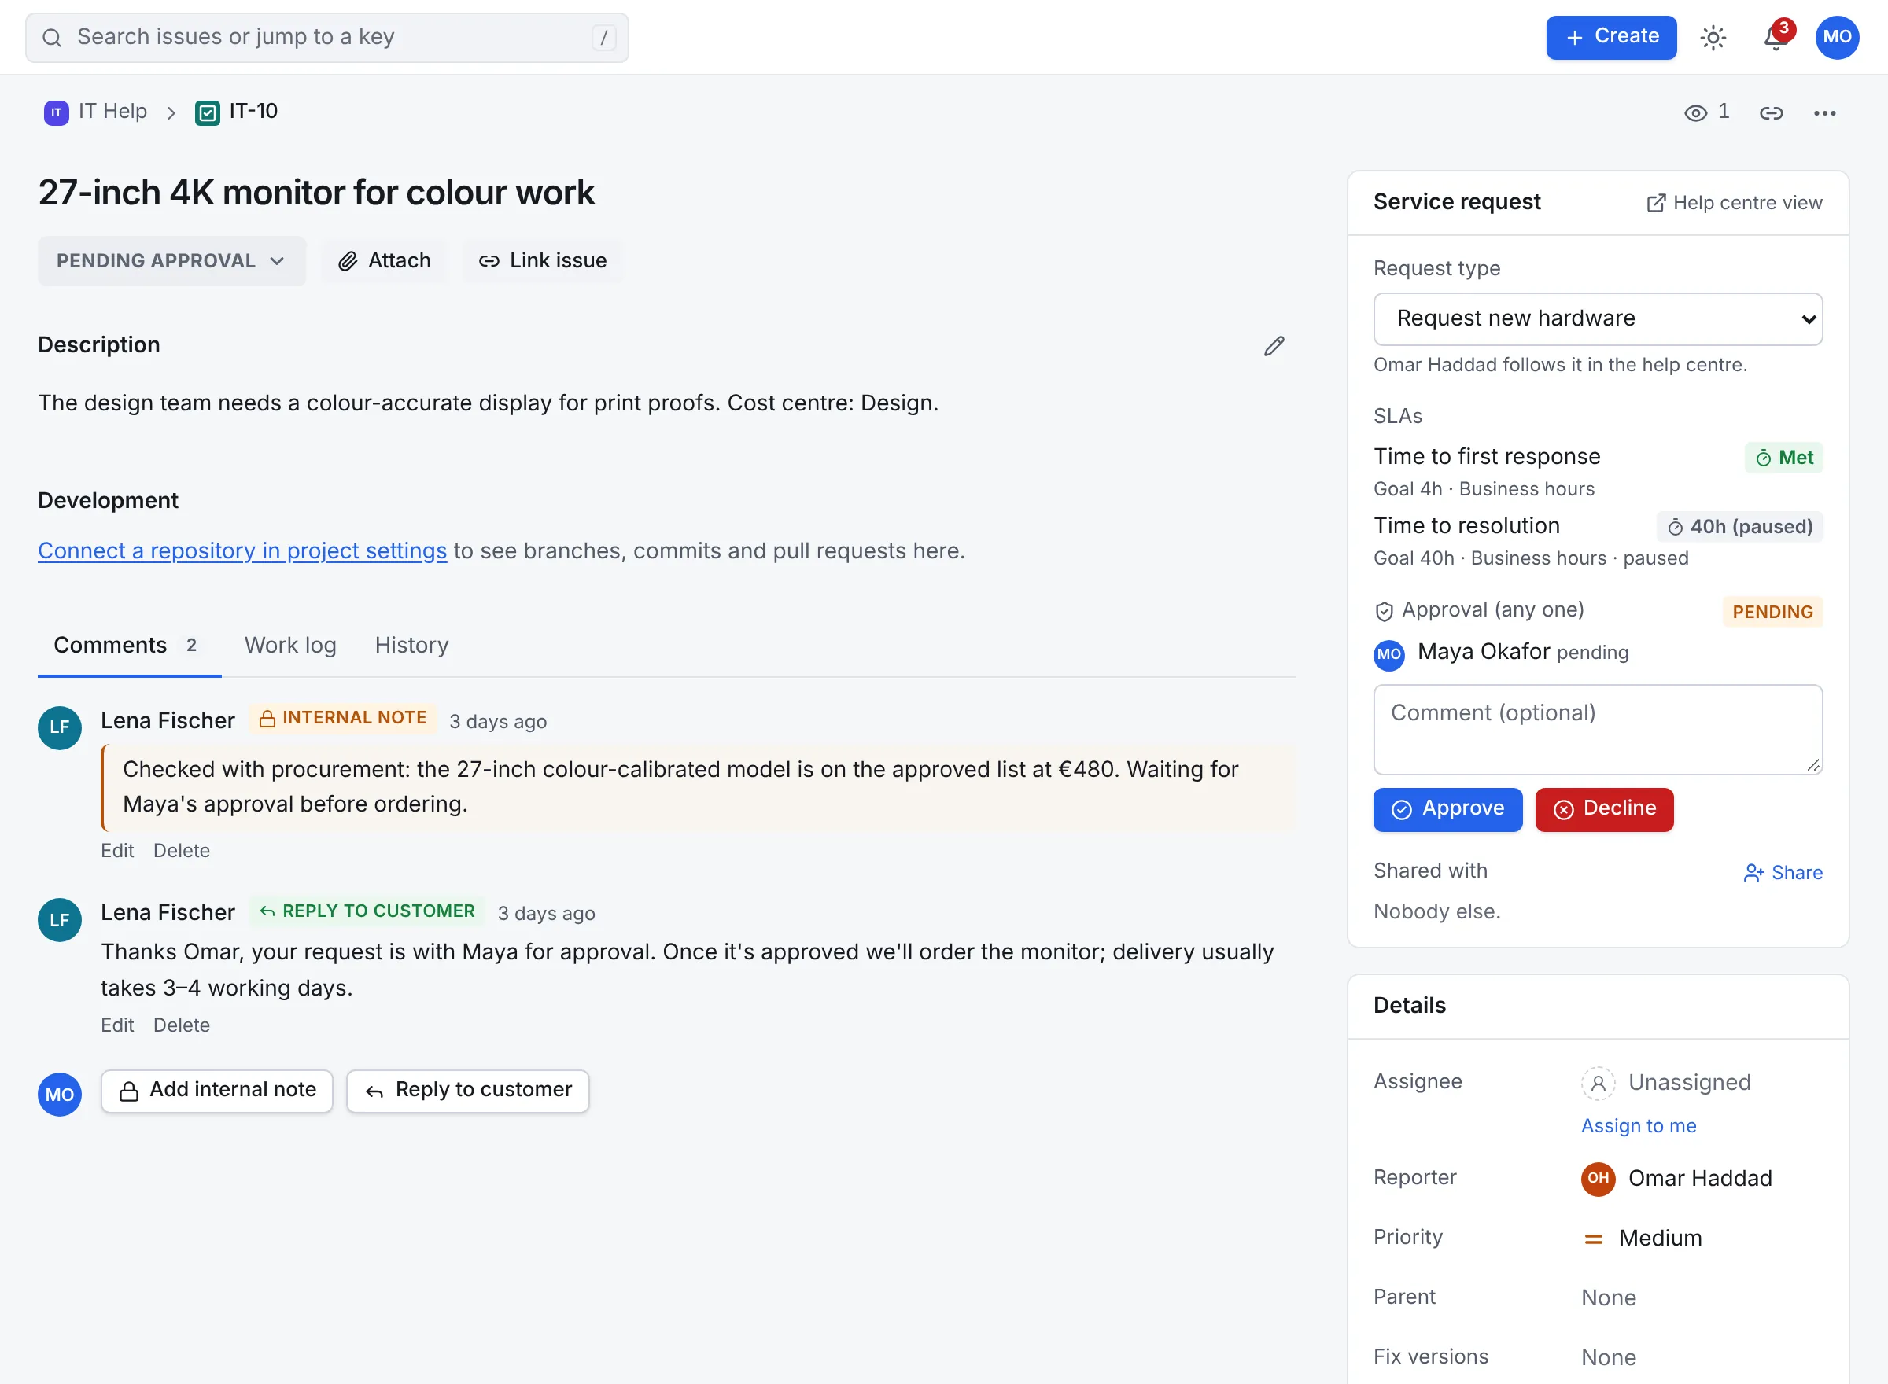Edit Lena Fischer's internal note comment
The width and height of the screenshot is (1888, 1384).
pos(117,850)
